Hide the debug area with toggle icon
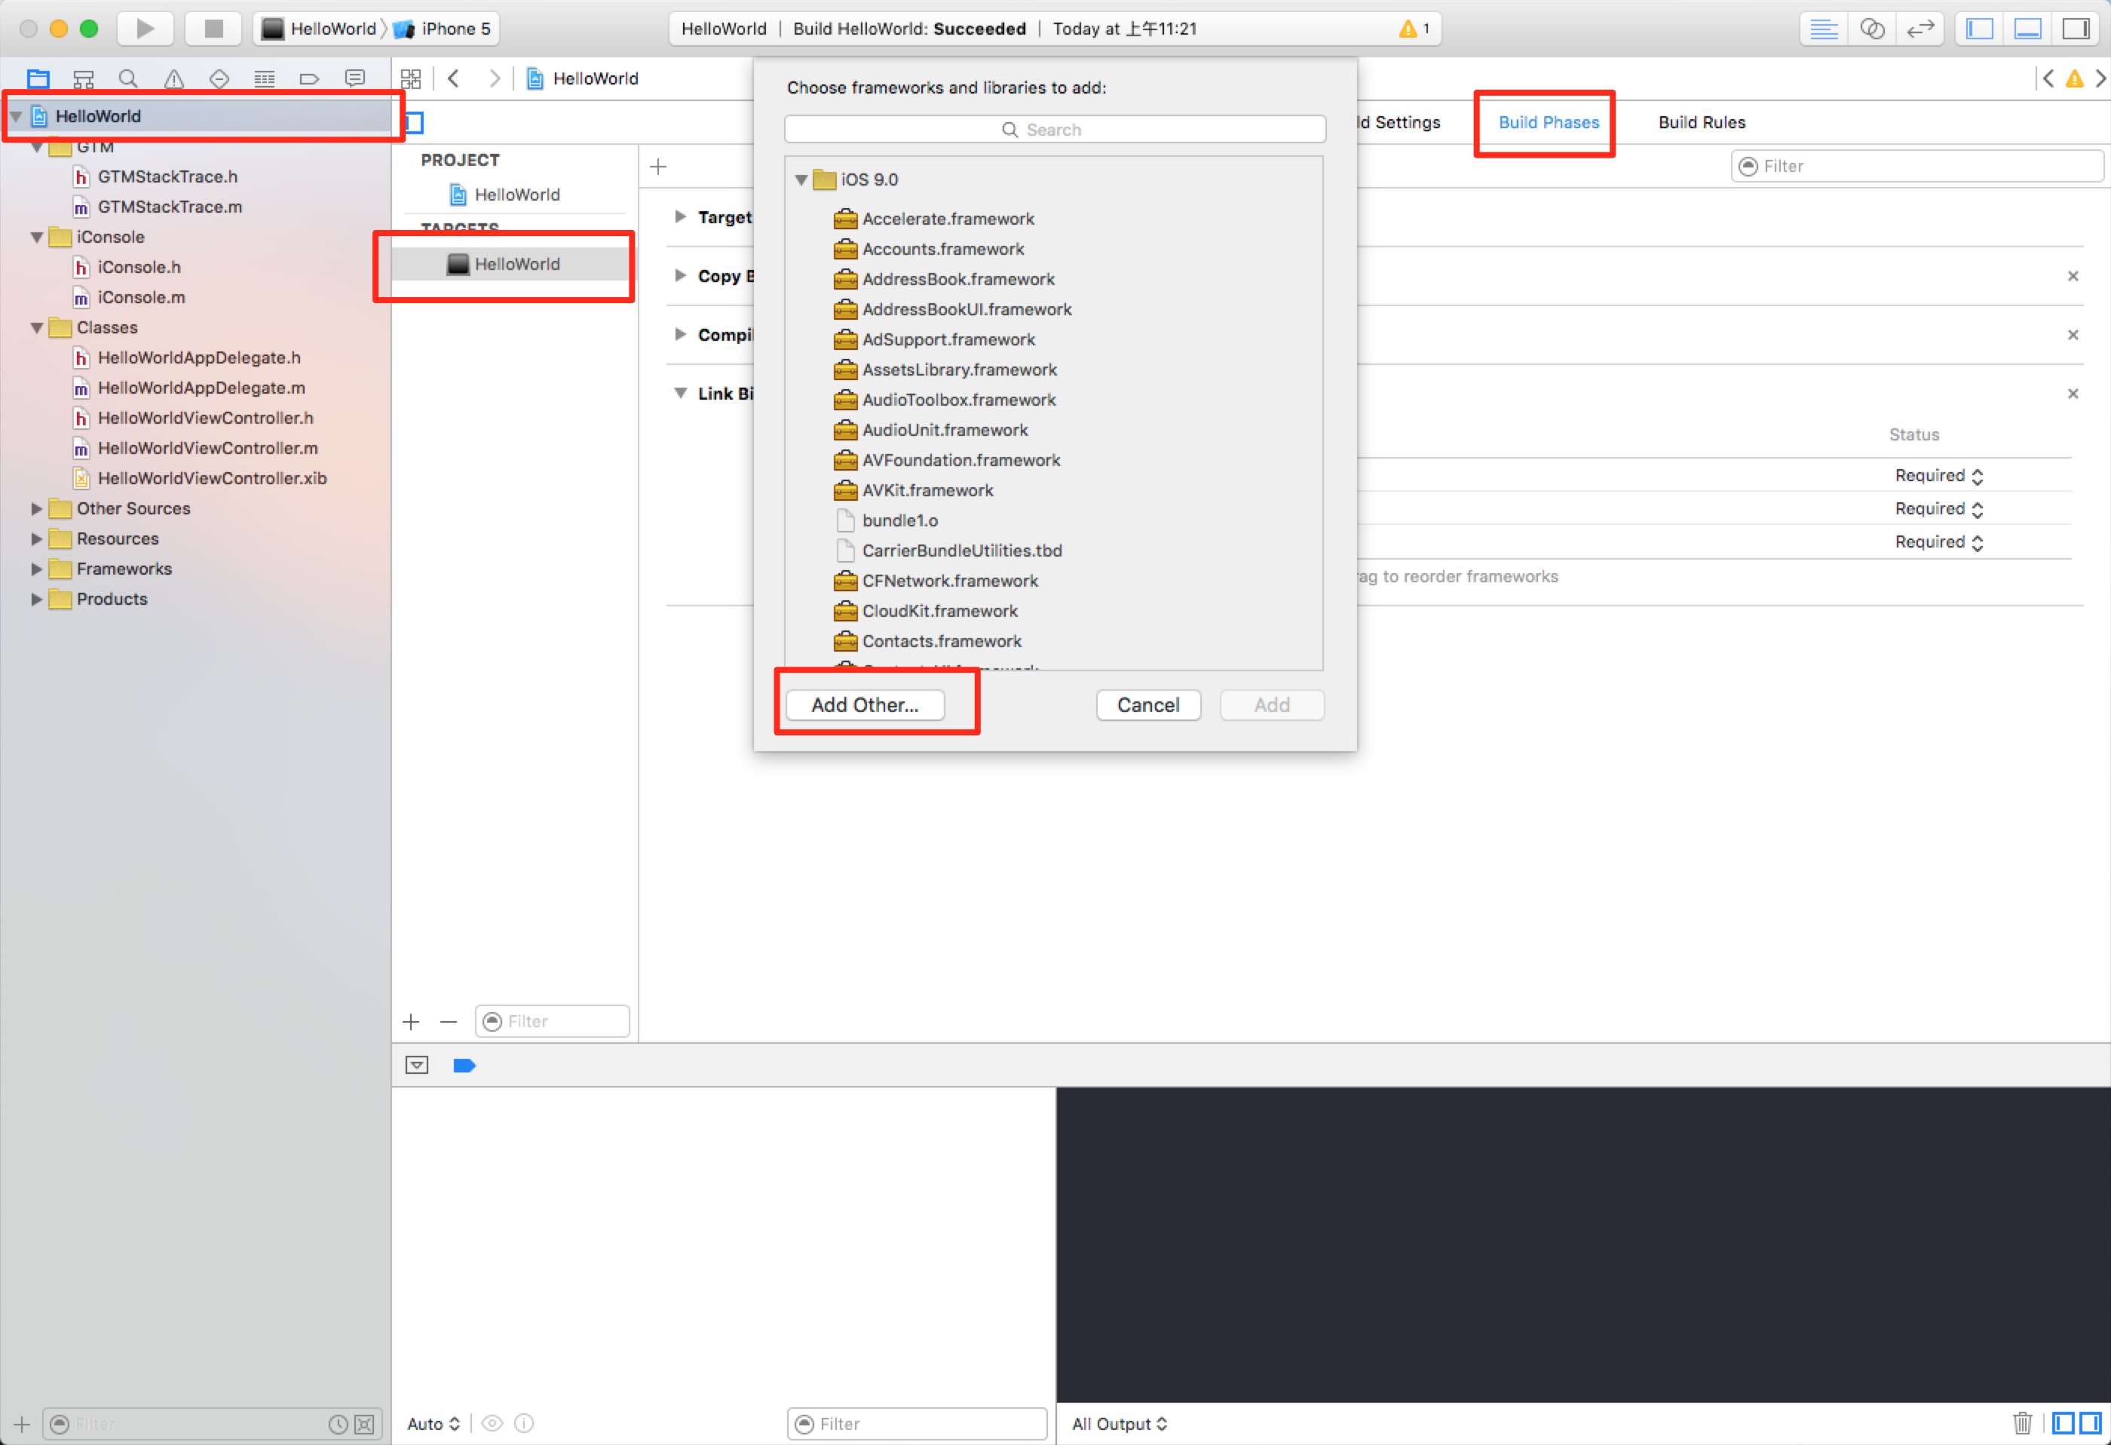This screenshot has width=2111, height=1445. pos(417,1065)
